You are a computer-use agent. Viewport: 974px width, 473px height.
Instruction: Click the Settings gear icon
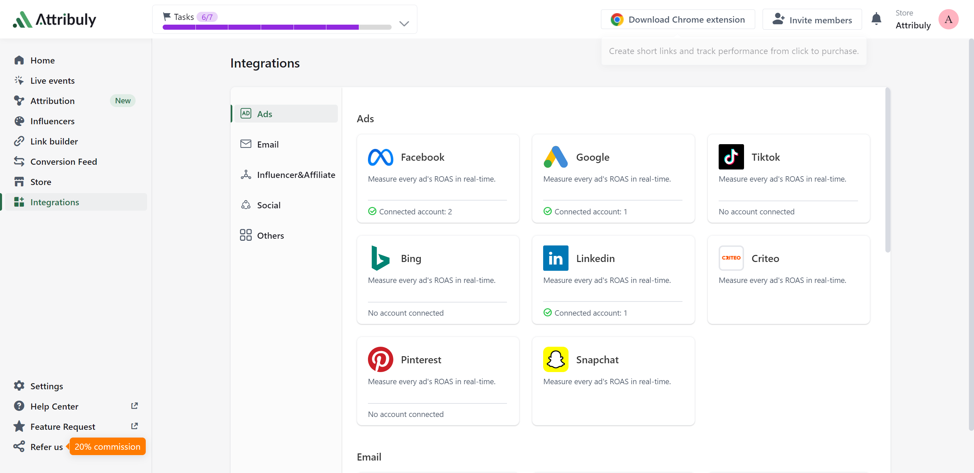pos(19,386)
